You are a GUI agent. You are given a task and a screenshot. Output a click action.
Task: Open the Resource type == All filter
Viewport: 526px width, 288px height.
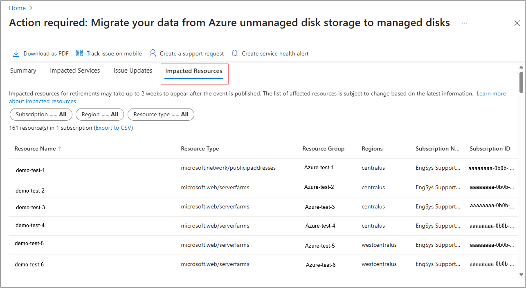pyautogui.click(x=161, y=114)
